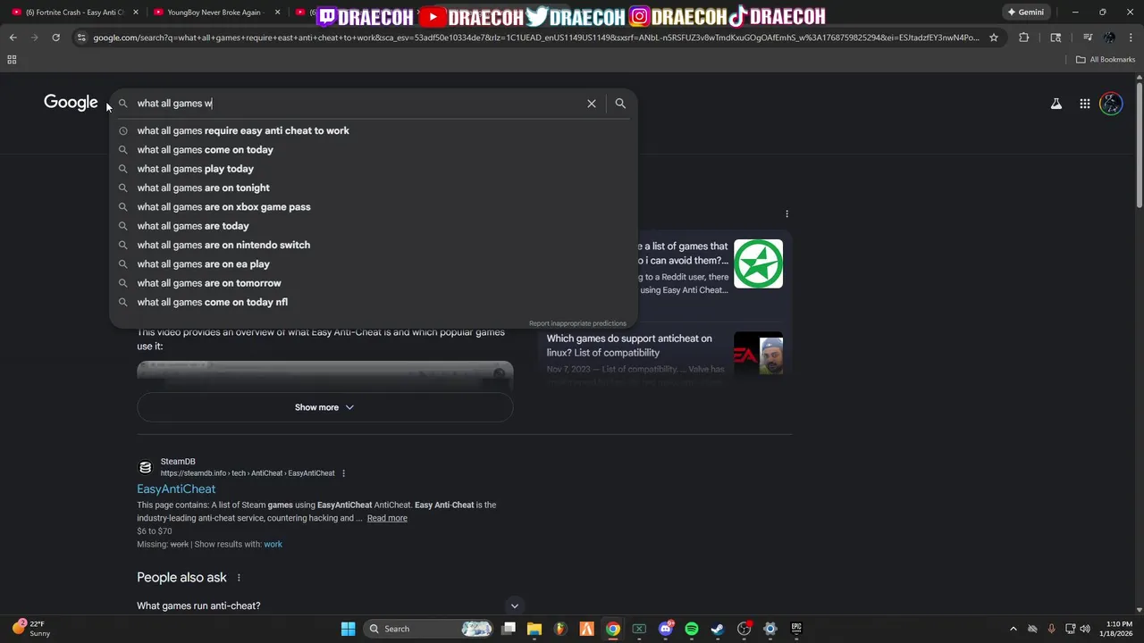The image size is (1144, 643).
Task: View site information icon in address bar
Action: coord(81,38)
